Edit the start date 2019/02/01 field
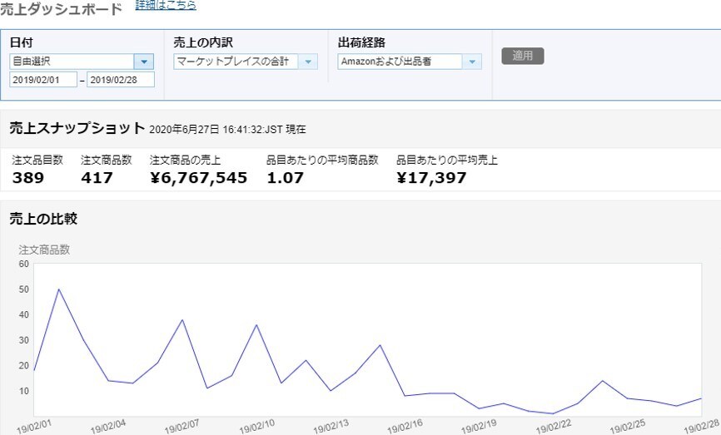Image resolution: width=721 pixels, height=435 pixels. coord(43,80)
